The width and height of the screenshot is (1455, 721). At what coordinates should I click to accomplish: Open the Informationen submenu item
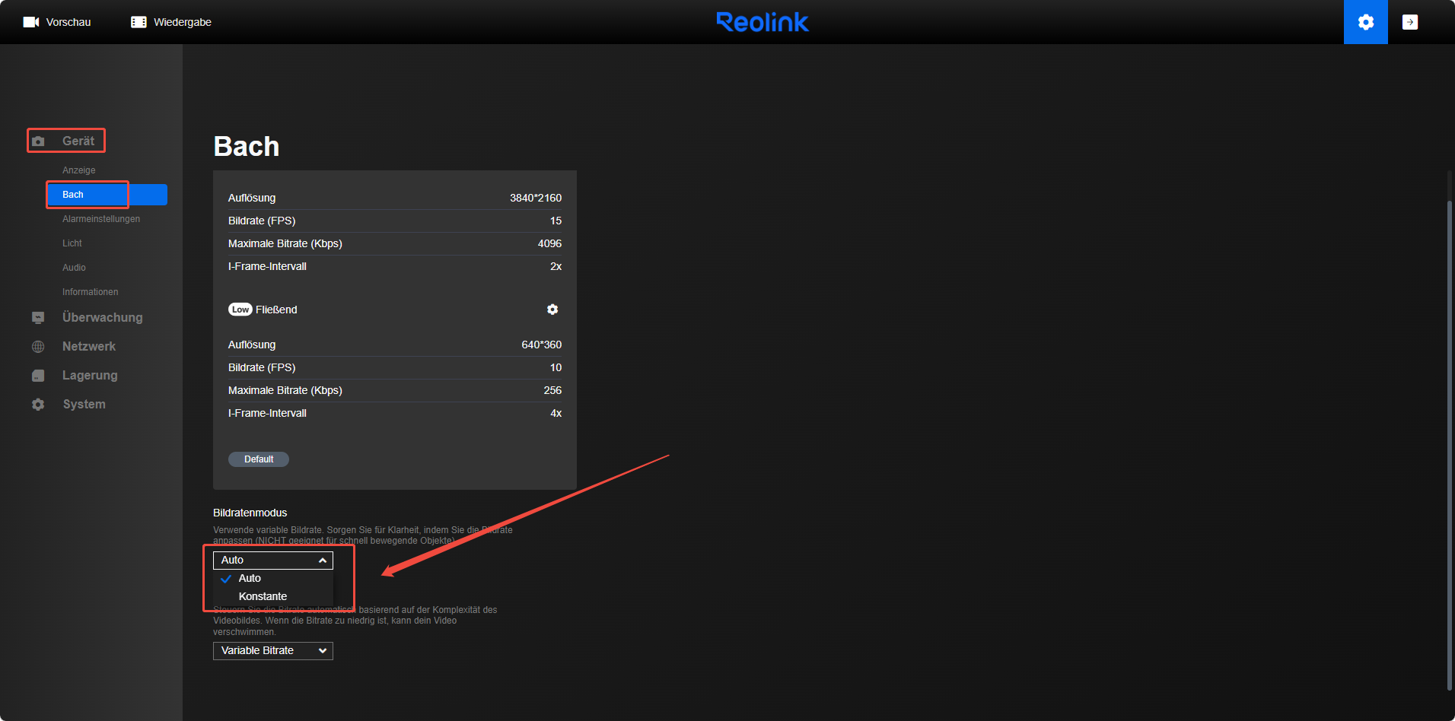click(x=91, y=292)
